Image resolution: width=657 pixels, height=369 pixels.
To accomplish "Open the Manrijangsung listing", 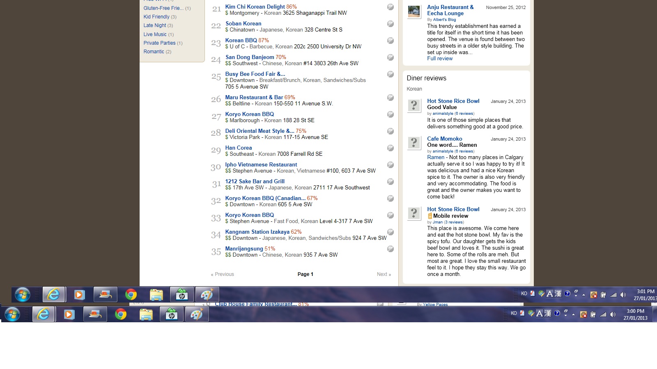I will click(244, 248).
